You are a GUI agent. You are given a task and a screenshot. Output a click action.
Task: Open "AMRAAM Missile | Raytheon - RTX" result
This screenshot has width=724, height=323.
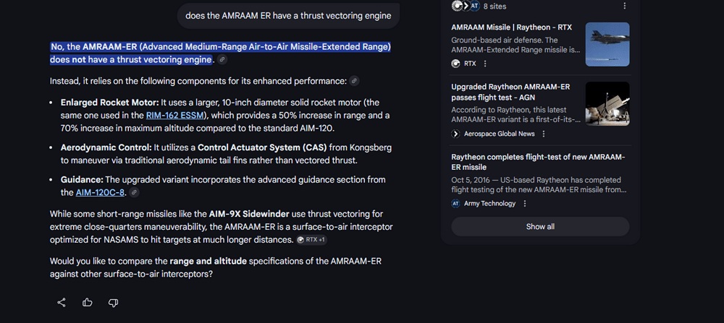pyautogui.click(x=511, y=27)
